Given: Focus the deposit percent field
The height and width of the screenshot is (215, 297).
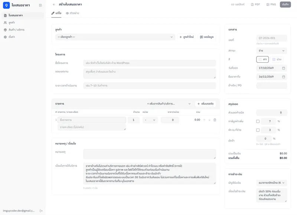Looking at the screenshot, I should coord(264,139).
